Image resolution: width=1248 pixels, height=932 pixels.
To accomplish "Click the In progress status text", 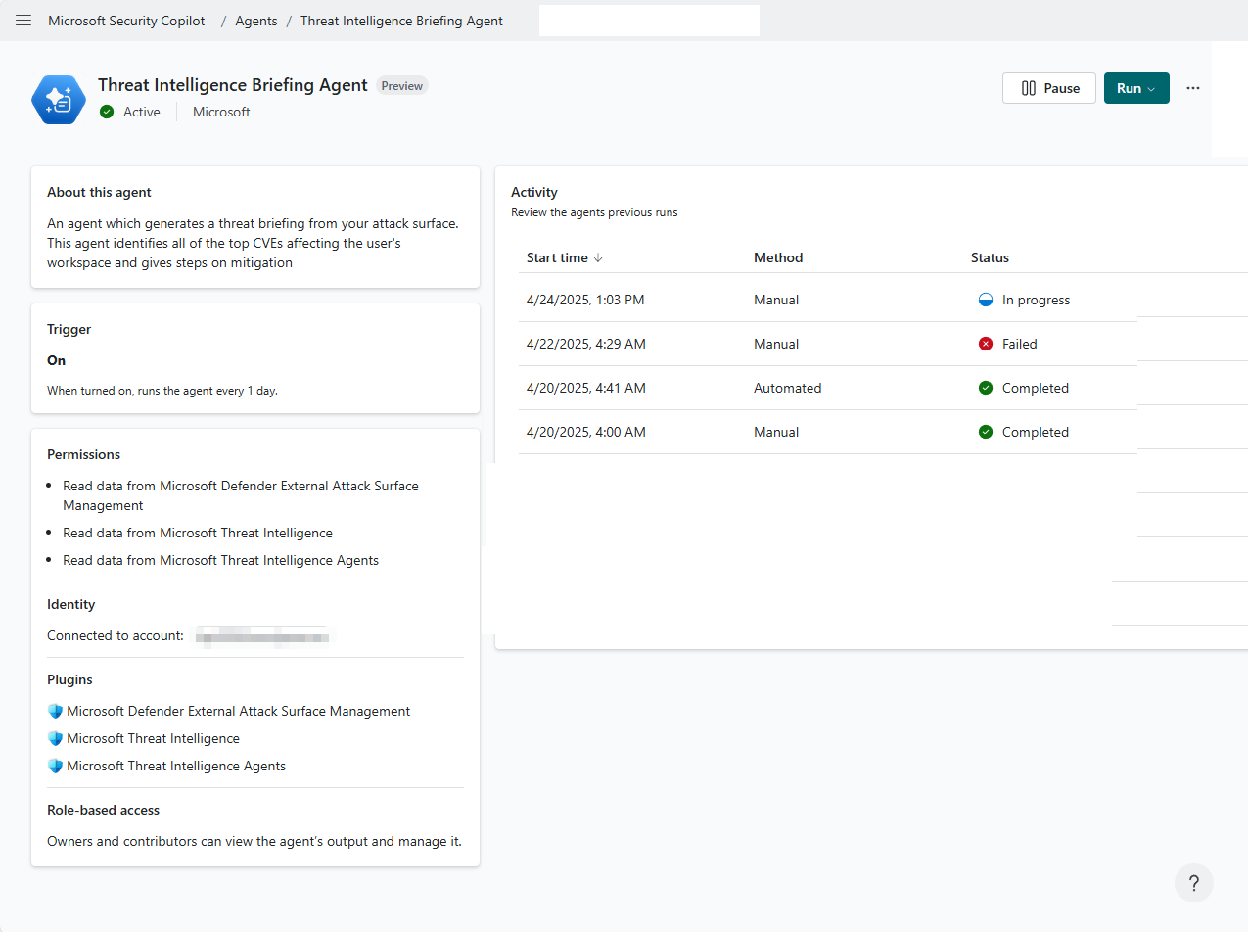I will [1037, 301].
